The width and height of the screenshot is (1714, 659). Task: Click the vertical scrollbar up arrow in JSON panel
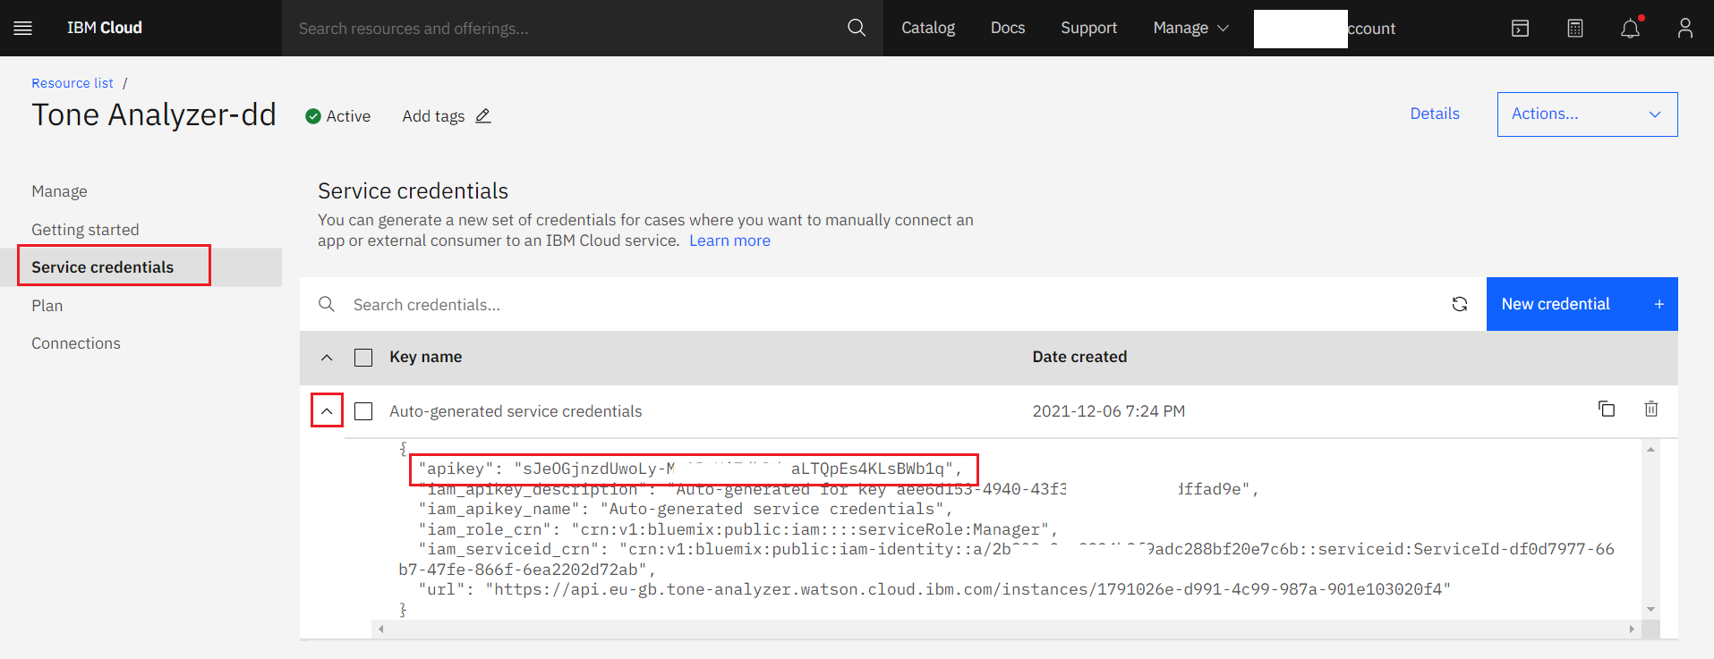tap(1650, 449)
